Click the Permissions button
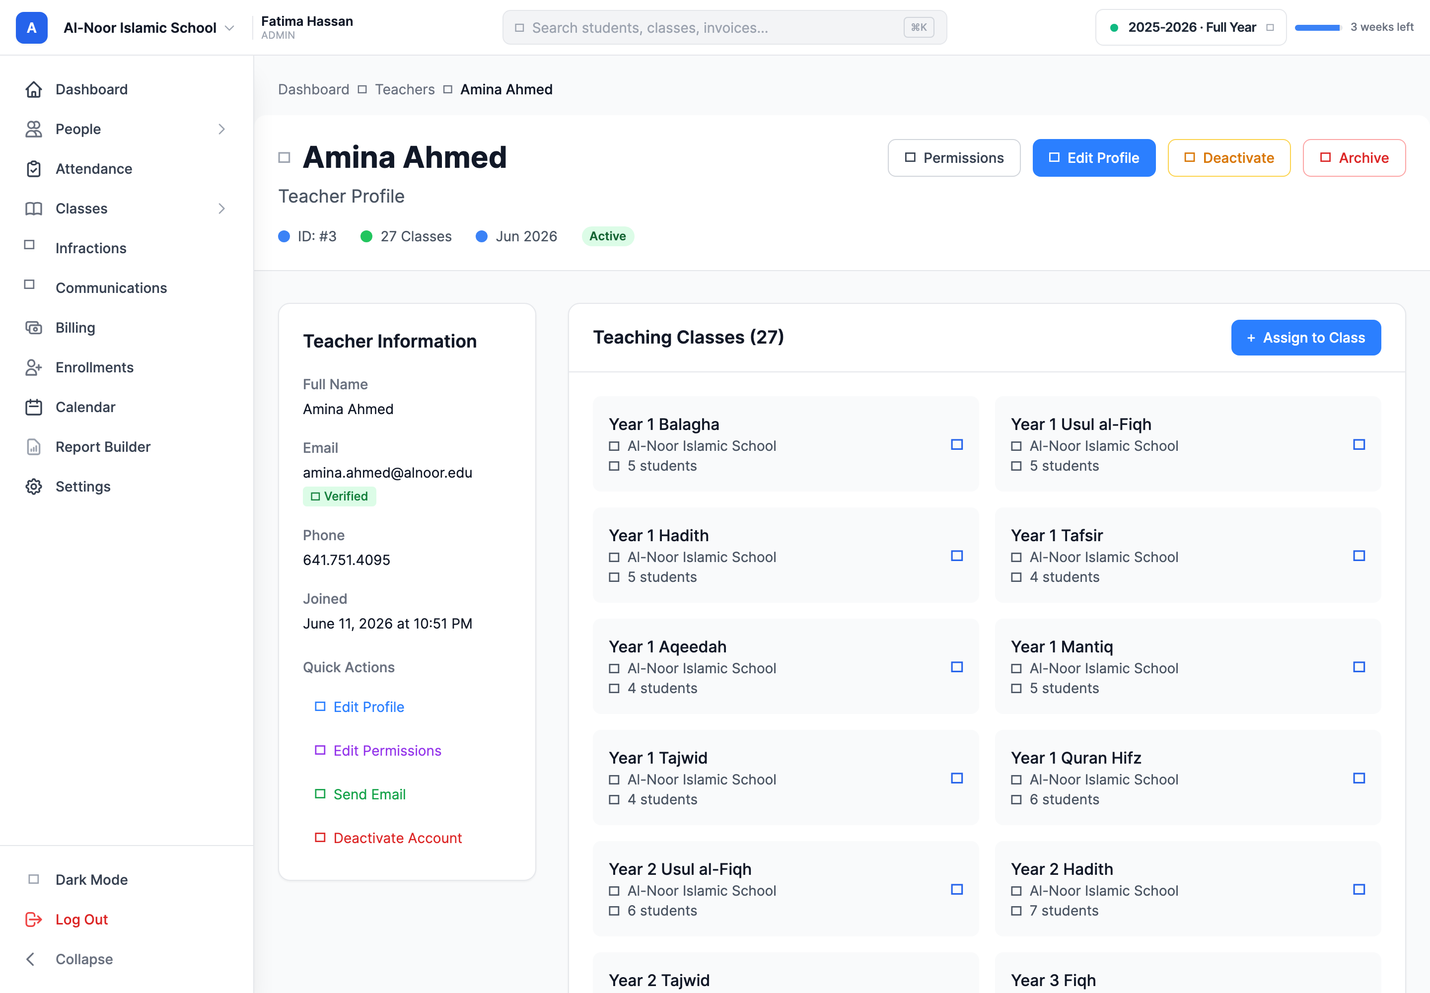This screenshot has width=1430, height=993. (x=954, y=158)
